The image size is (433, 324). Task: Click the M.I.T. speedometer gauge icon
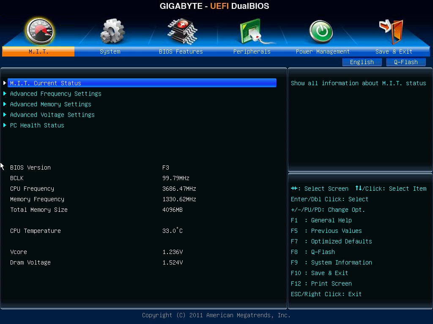39,31
